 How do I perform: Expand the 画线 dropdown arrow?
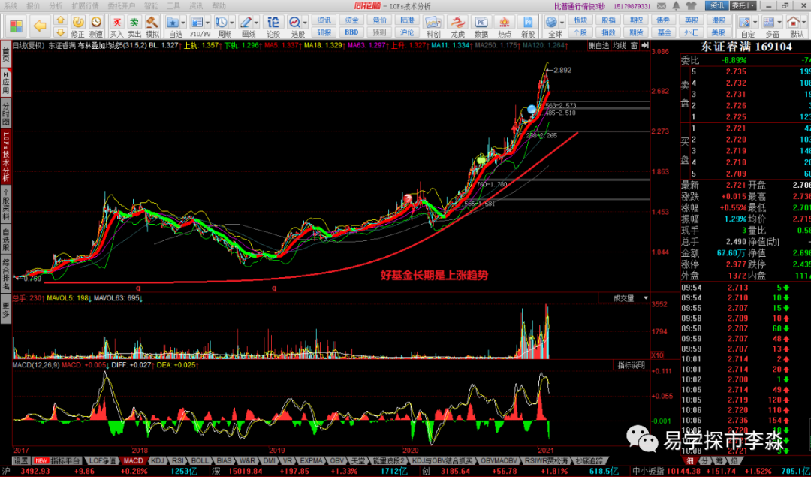pos(257,23)
